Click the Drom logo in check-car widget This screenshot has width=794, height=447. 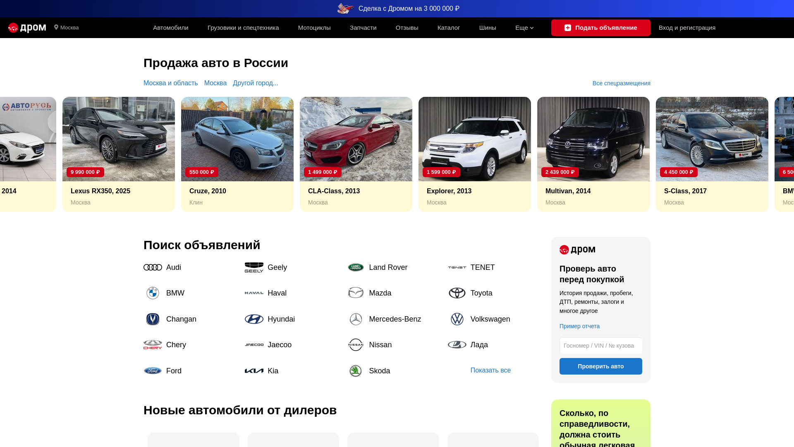pyautogui.click(x=577, y=250)
